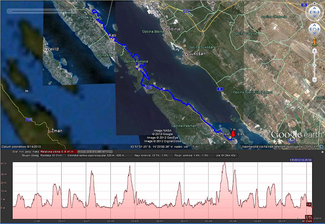The width and height of the screenshot is (325, 224).
Task: Zoom in with the plus button
Action: click(315, 51)
